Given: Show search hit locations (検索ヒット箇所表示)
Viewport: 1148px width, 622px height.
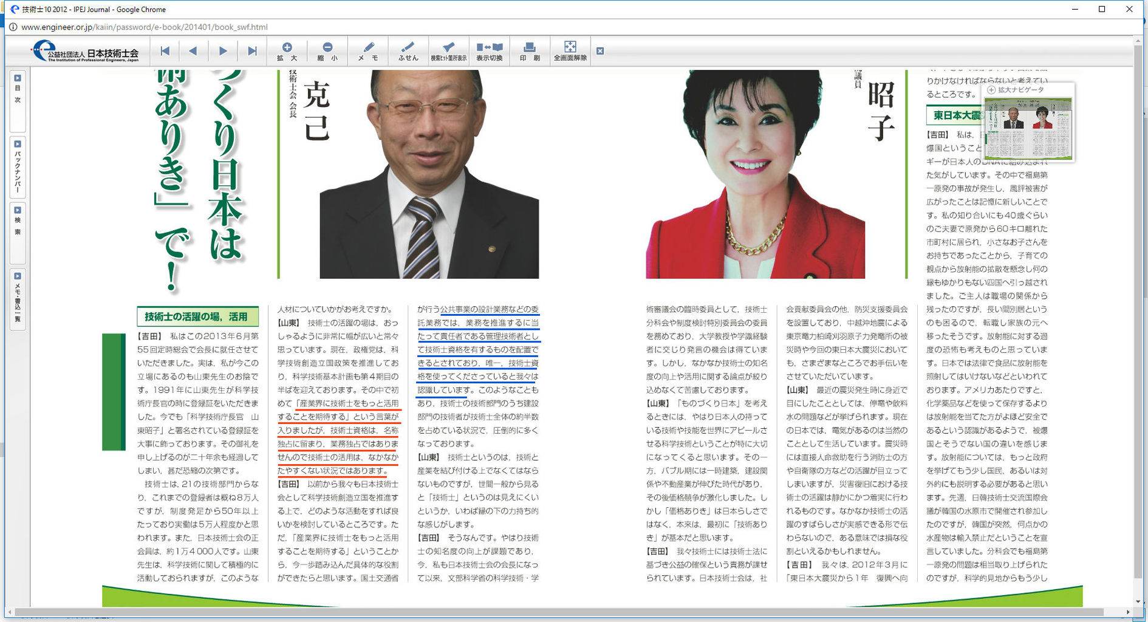Looking at the screenshot, I should click(448, 52).
